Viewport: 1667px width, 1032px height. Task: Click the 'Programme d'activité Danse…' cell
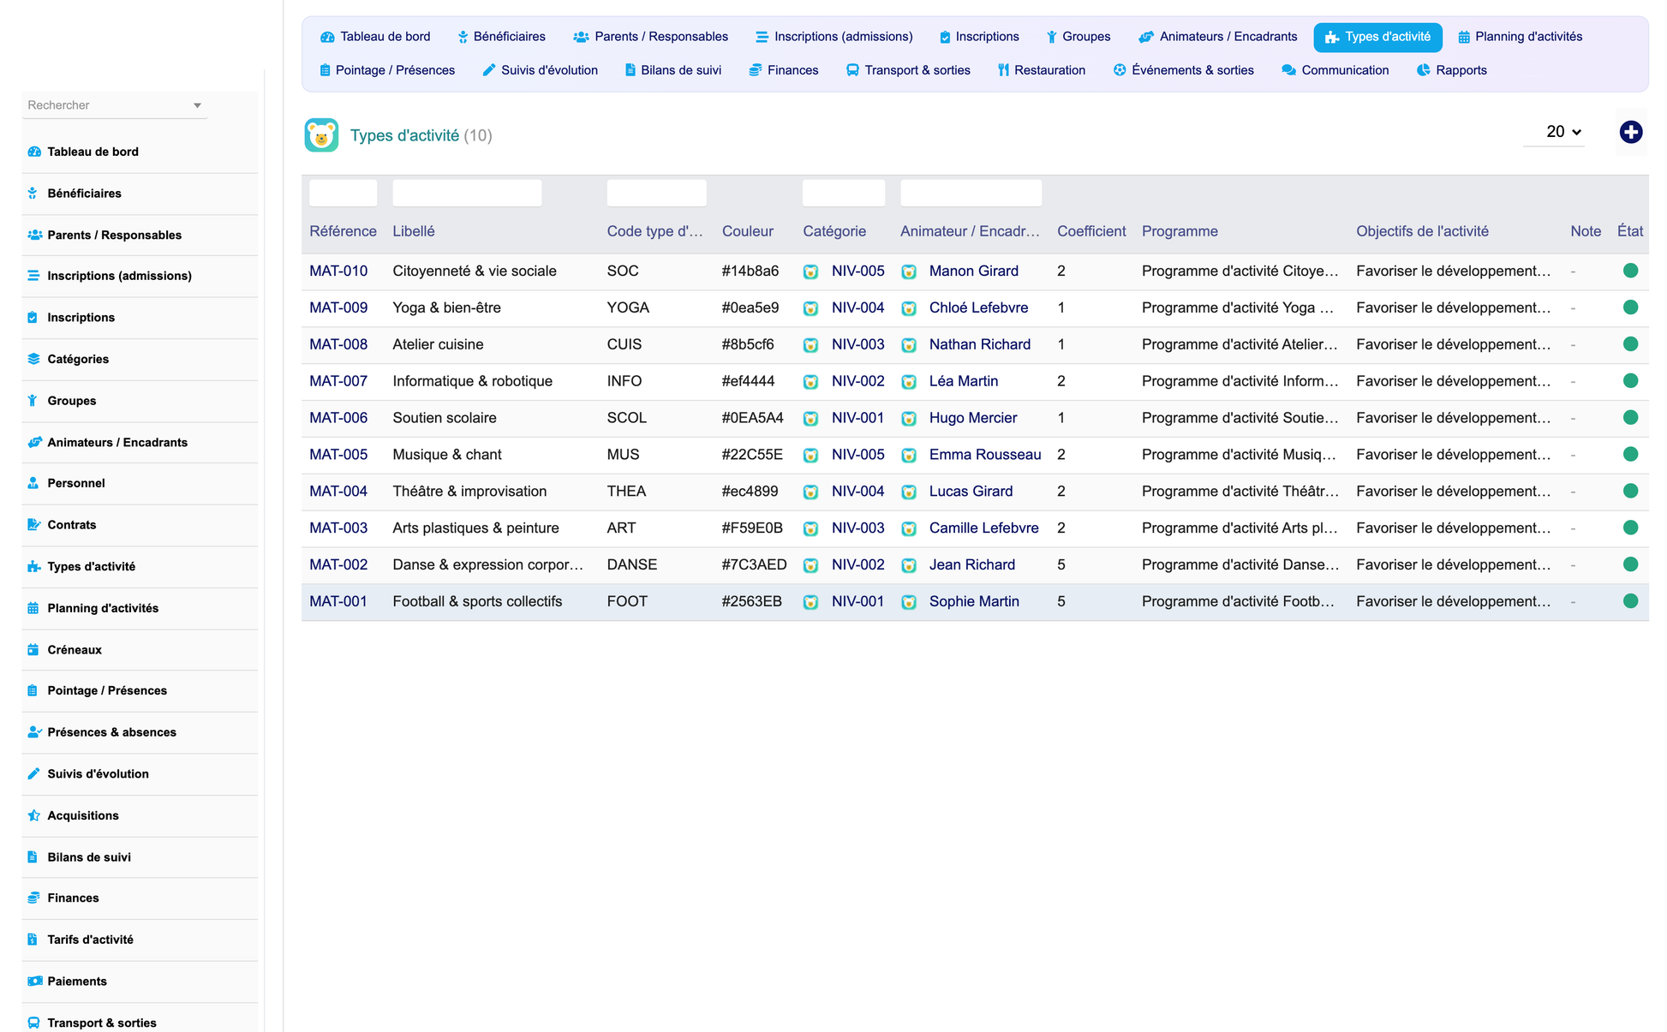[x=1240, y=564]
